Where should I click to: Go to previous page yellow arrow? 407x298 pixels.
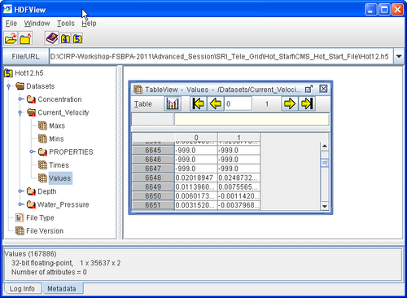(x=216, y=103)
